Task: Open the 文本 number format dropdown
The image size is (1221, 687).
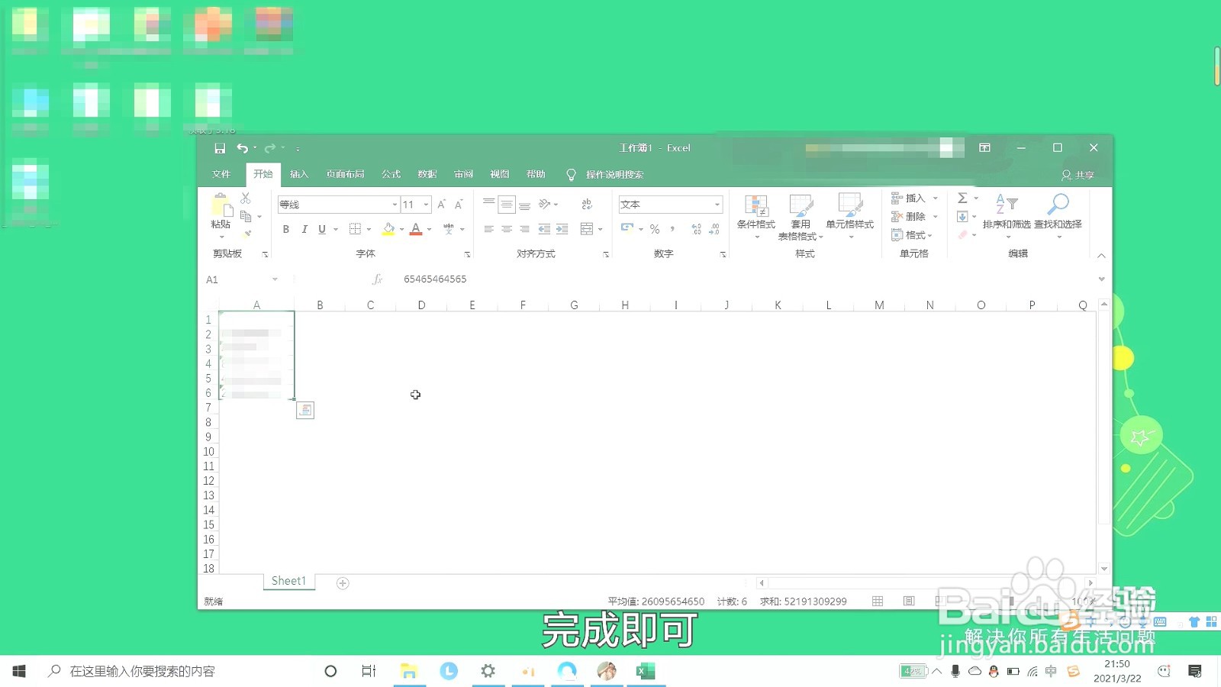Action: point(717,205)
